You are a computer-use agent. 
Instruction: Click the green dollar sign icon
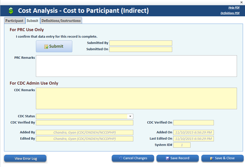pos(11,11)
